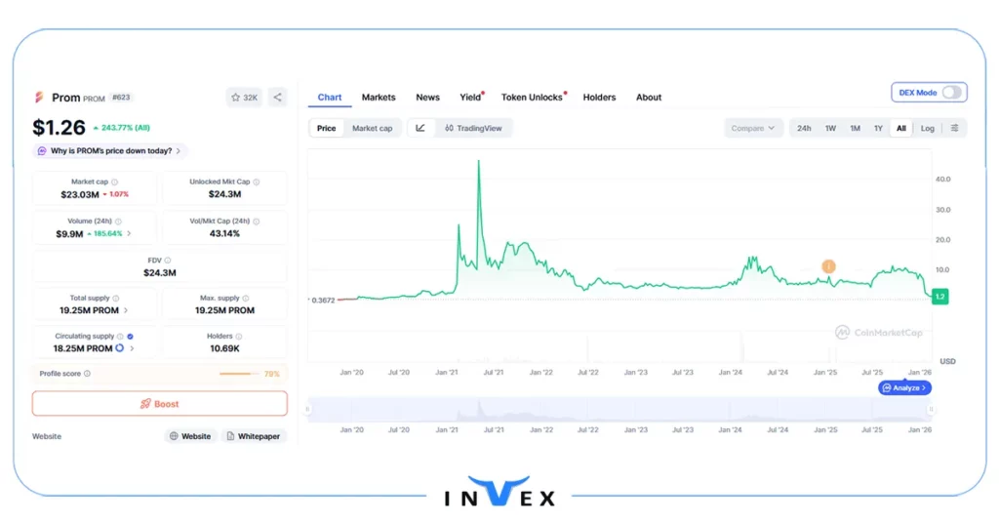Click the orange event marker on the chart
The height and width of the screenshot is (525, 999).
[x=828, y=266]
